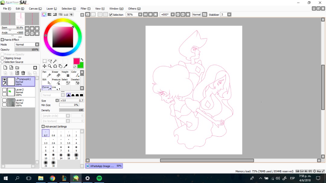Click the Undo arrow in toolbar
This screenshot has width=326, height=183.
(88, 14)
